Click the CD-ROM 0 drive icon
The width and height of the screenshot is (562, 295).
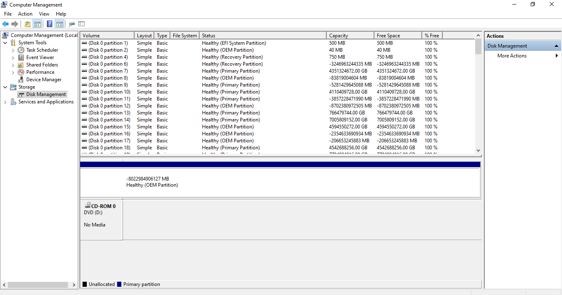88,204
